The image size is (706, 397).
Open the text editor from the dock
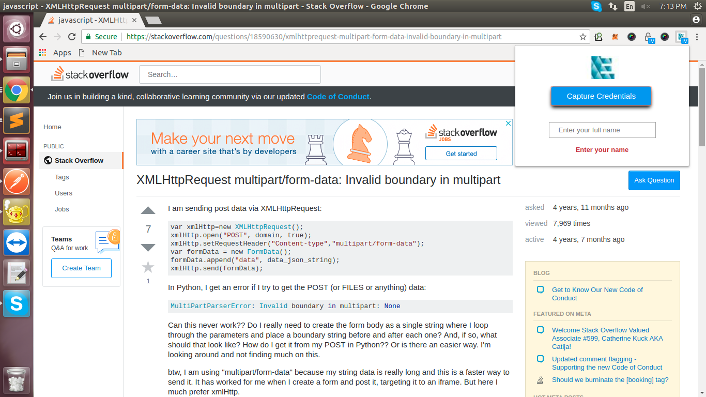(17, 273)
